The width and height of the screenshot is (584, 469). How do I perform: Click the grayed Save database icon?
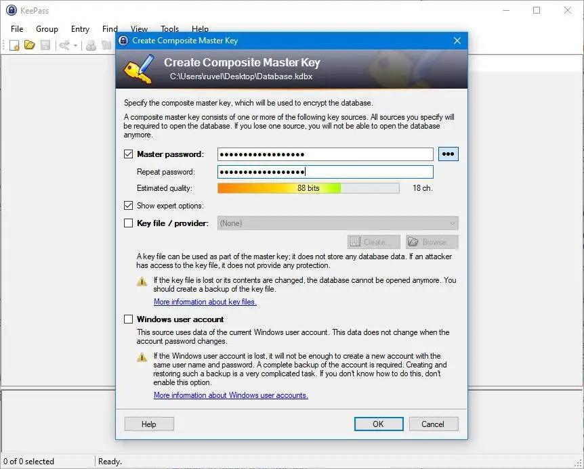(x=45, y=45)
